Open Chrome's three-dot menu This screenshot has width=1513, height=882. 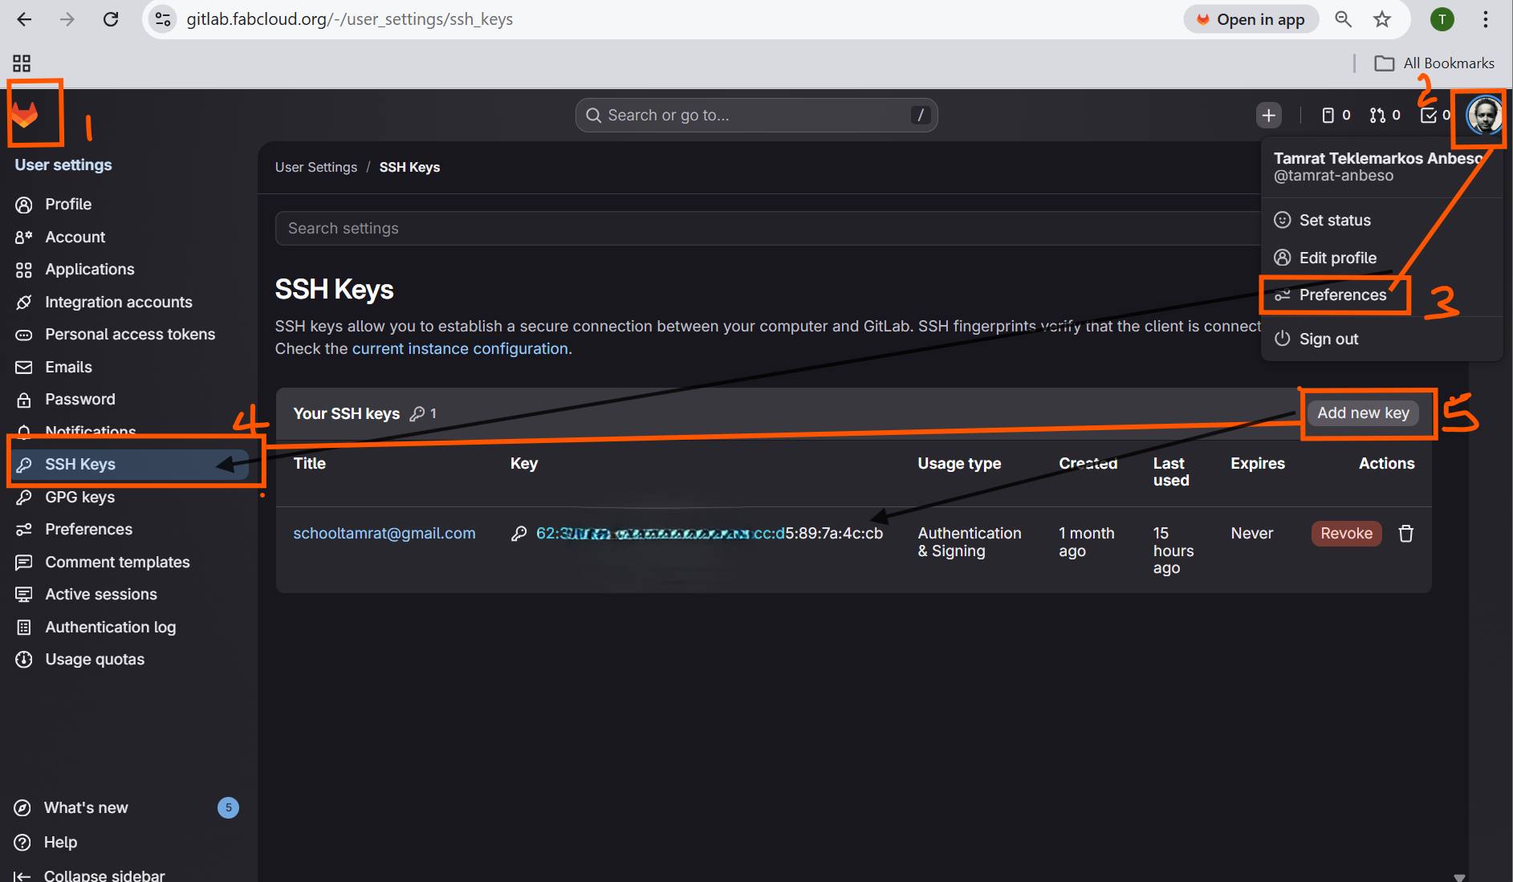1486,20
